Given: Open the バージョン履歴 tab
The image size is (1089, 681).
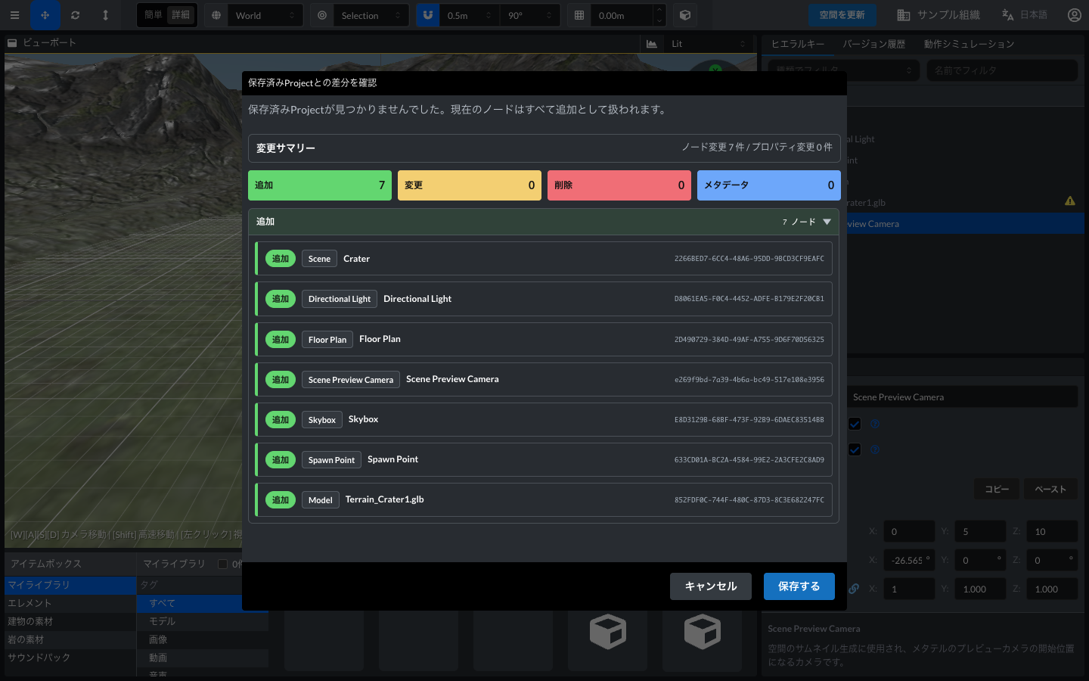Looking at the screenshot, I should (874, 44).
